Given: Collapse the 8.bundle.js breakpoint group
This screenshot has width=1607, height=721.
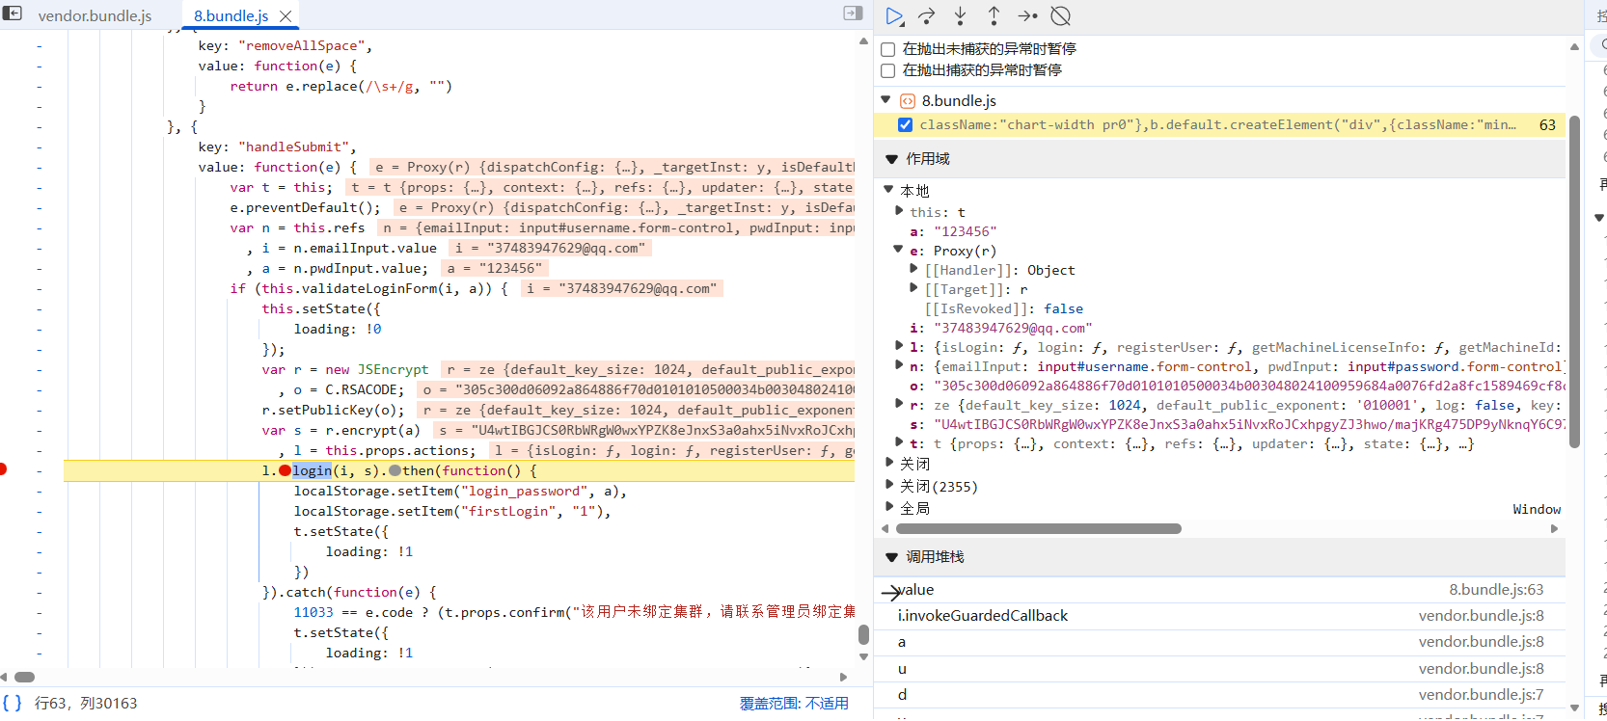Looking at the screenshot, I should pos(885,99).
